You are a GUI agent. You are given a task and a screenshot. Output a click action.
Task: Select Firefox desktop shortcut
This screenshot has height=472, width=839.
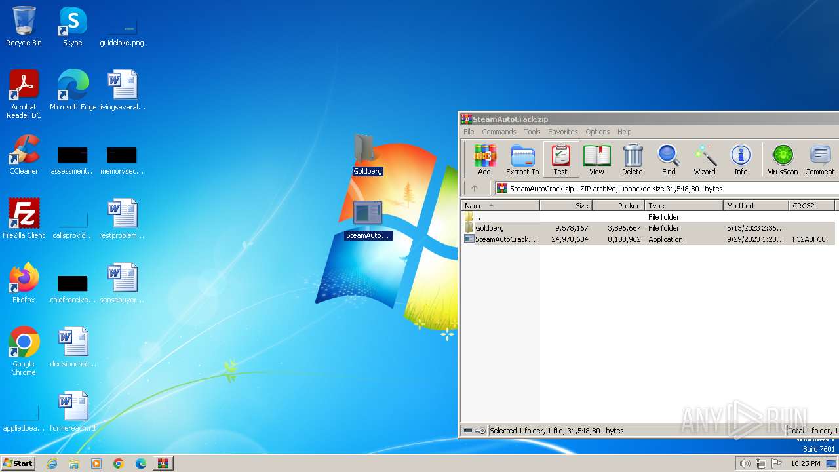tap(24, 283)
